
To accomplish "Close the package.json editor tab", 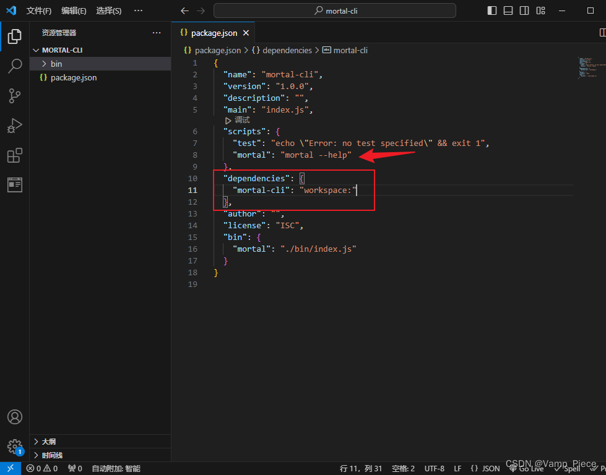I will 246,33.
